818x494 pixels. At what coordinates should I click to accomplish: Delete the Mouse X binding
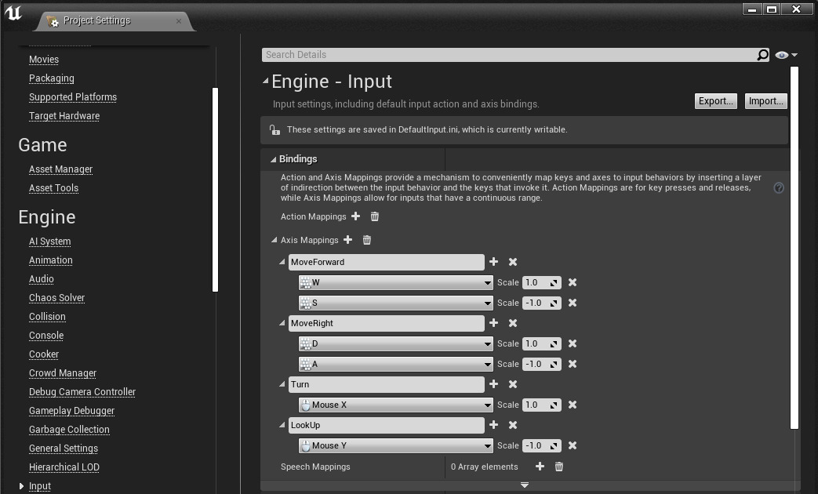(573, 405)
